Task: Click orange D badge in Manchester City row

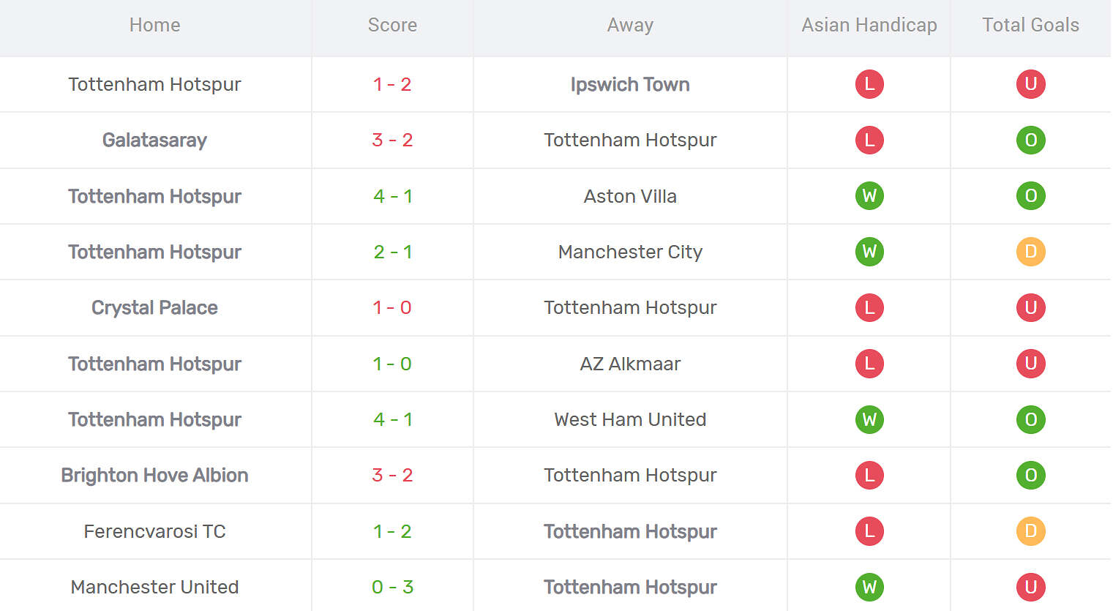Action: [1030, 252]
